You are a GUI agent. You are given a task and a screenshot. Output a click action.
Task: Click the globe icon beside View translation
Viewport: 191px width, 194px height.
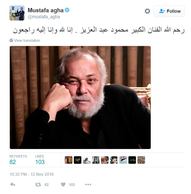[x=11, y=40]
